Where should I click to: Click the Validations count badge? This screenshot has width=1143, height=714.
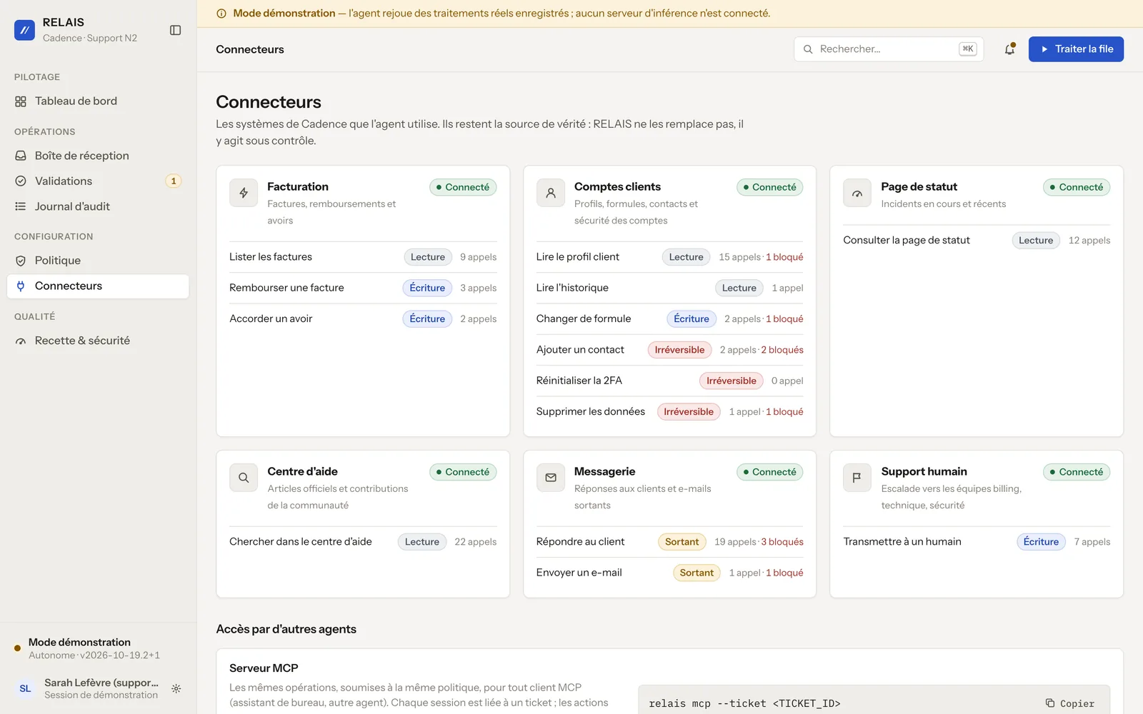pos(174,181)
